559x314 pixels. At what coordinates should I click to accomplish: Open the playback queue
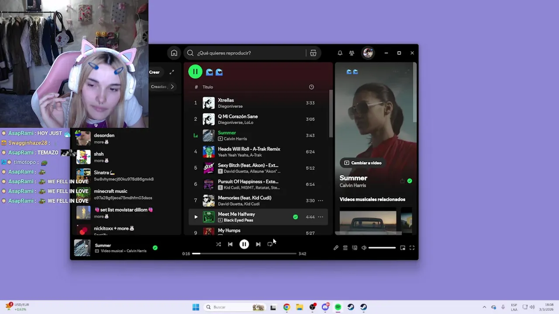(x=345, y=248)
